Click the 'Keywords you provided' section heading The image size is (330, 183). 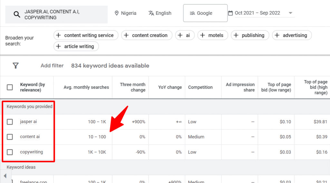29,107
